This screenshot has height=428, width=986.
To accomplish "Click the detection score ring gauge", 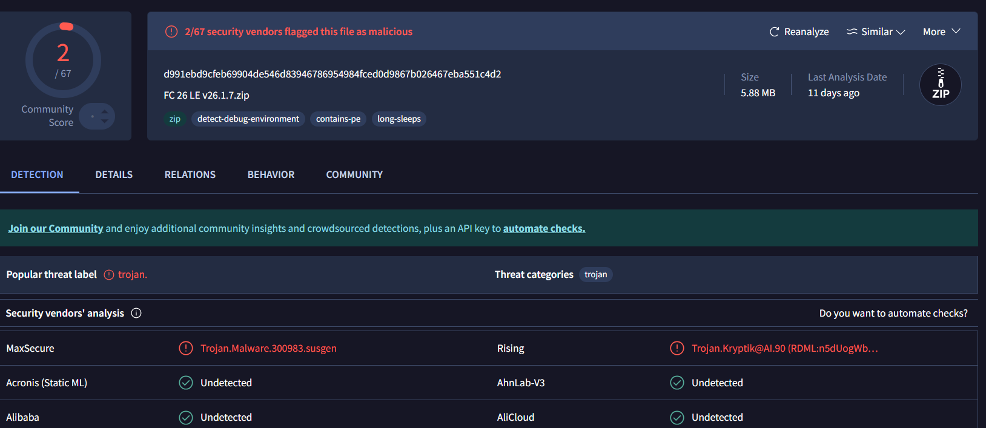I will click(x=63, y=61).
